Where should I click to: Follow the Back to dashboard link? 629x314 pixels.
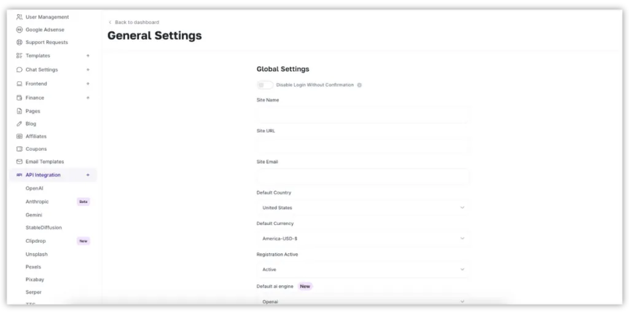137,23
